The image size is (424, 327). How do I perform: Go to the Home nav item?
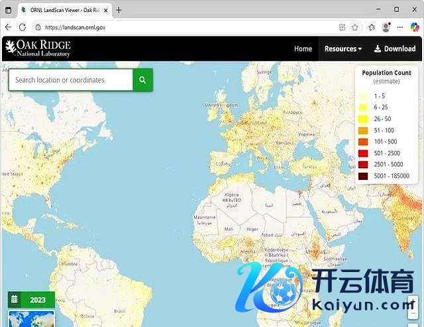click(303, 48)
